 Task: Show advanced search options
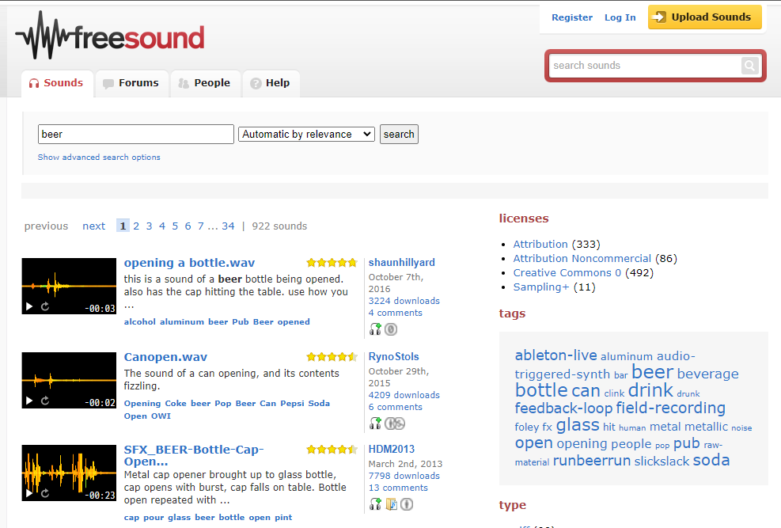tap(99, 157)
